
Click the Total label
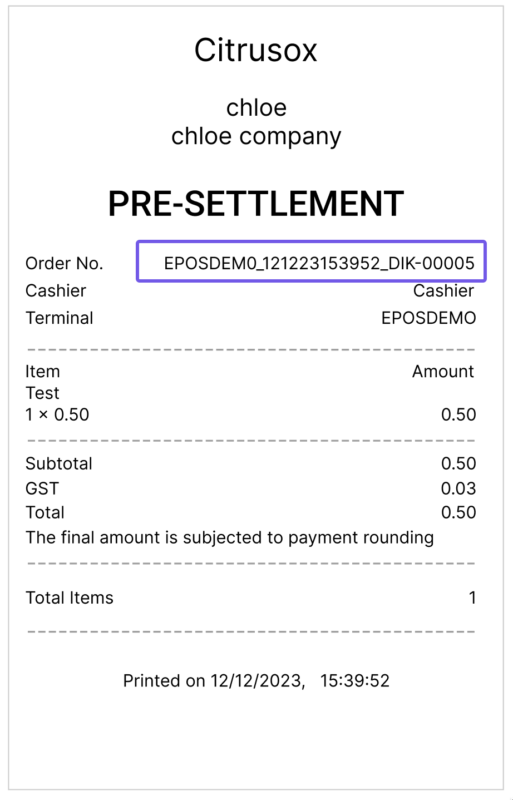coord(45,512)
